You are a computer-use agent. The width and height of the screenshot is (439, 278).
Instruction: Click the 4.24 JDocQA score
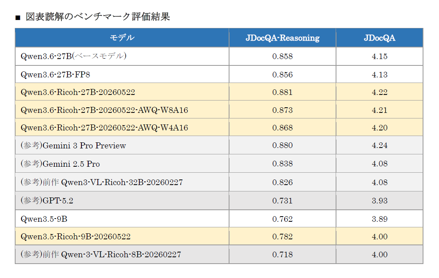pyautogui.click(x=380, y=146)
